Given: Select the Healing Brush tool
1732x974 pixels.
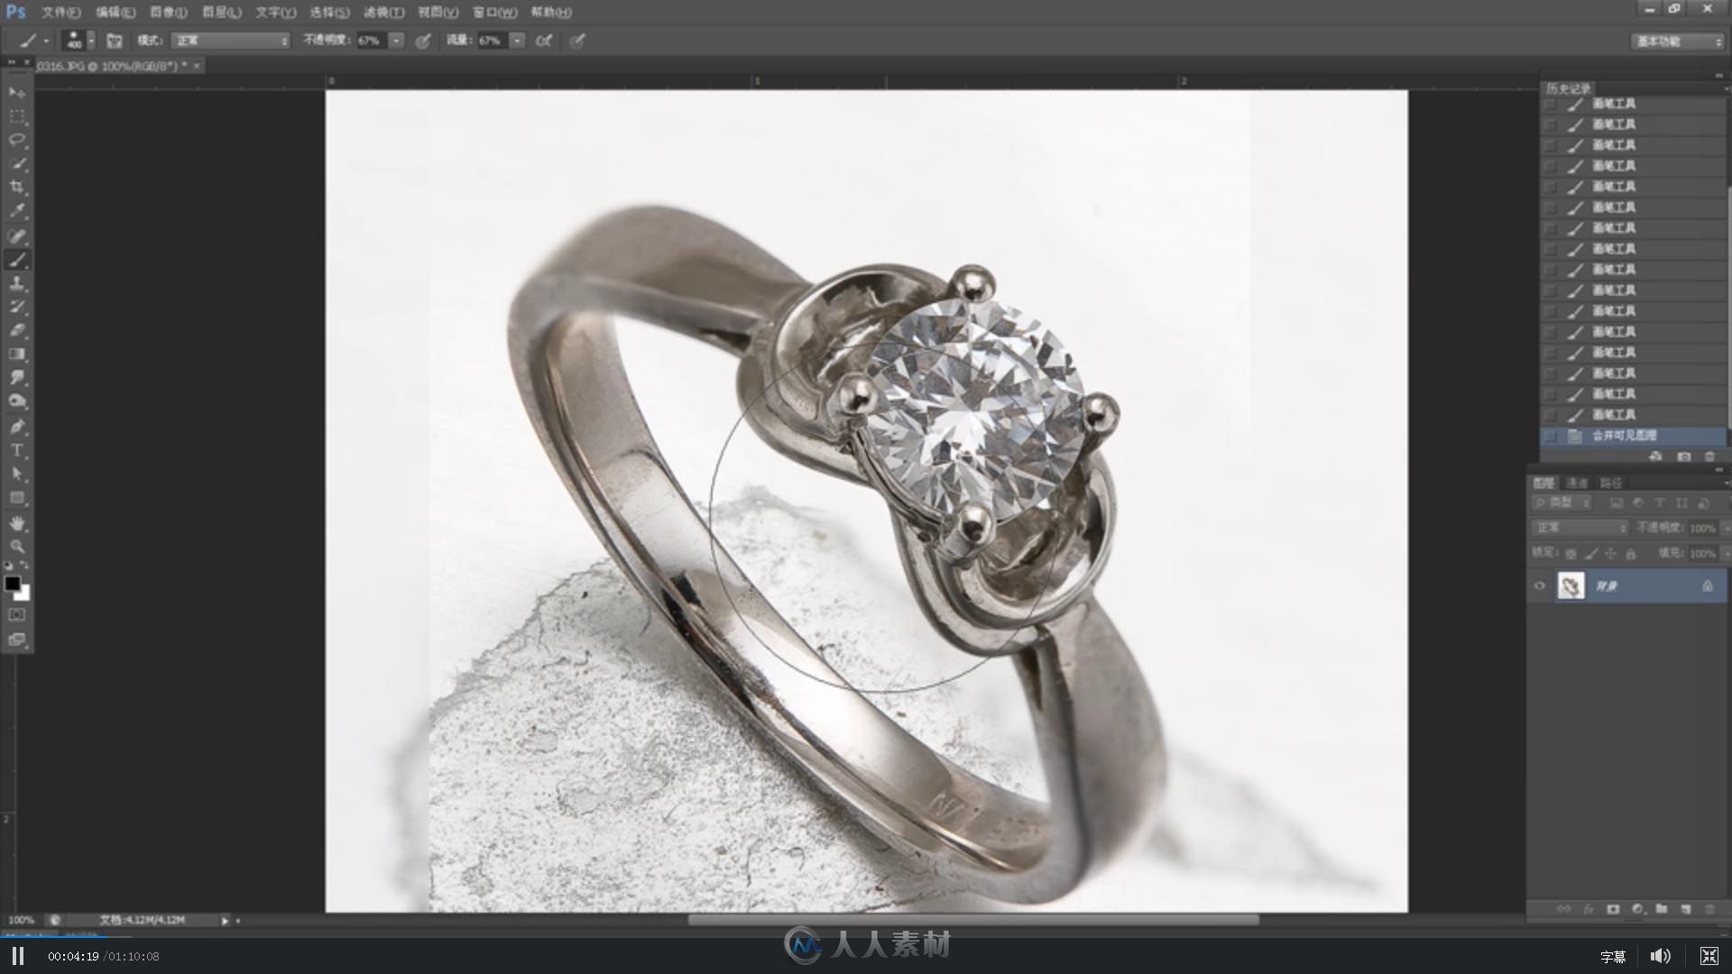Looking at the screenshot, I should (17, 236).
